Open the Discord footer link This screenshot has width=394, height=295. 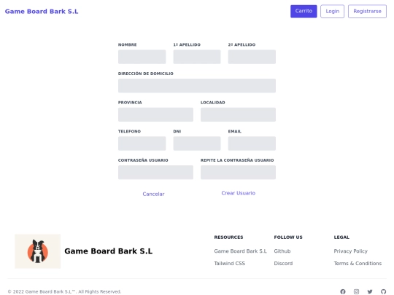coord(283,264)
